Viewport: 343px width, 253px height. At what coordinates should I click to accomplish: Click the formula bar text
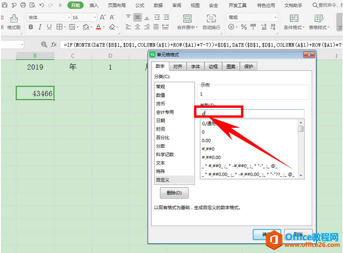point(202,45)
